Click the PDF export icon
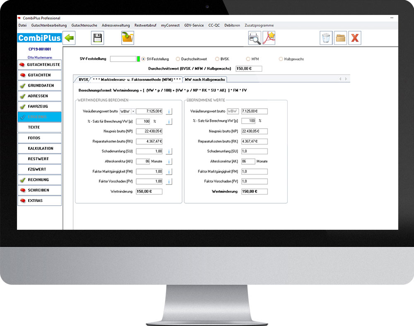The width and height of the screenshot is (414, 326). coord(269,38)
